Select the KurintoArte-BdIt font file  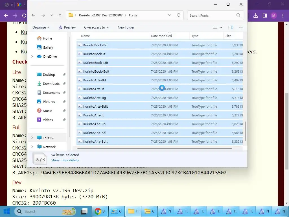[x=160, y=107]
